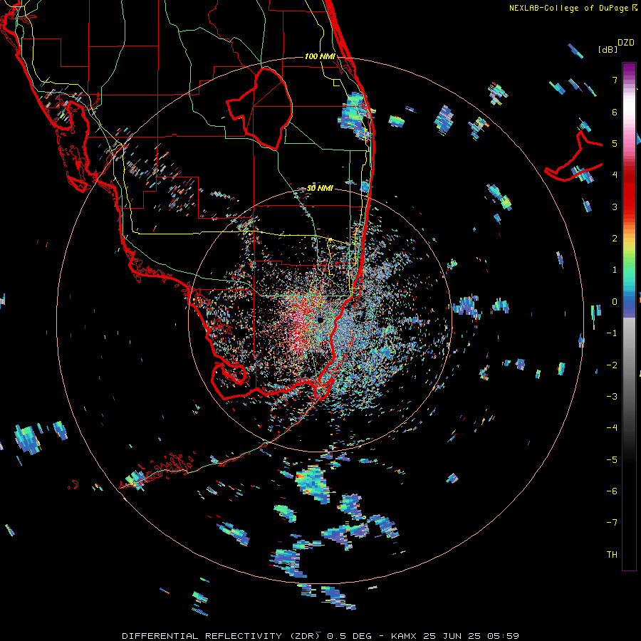641x641 pixels.
Task: Click the Lake Okeechobee red outline
Action: (x=259, y=108)
